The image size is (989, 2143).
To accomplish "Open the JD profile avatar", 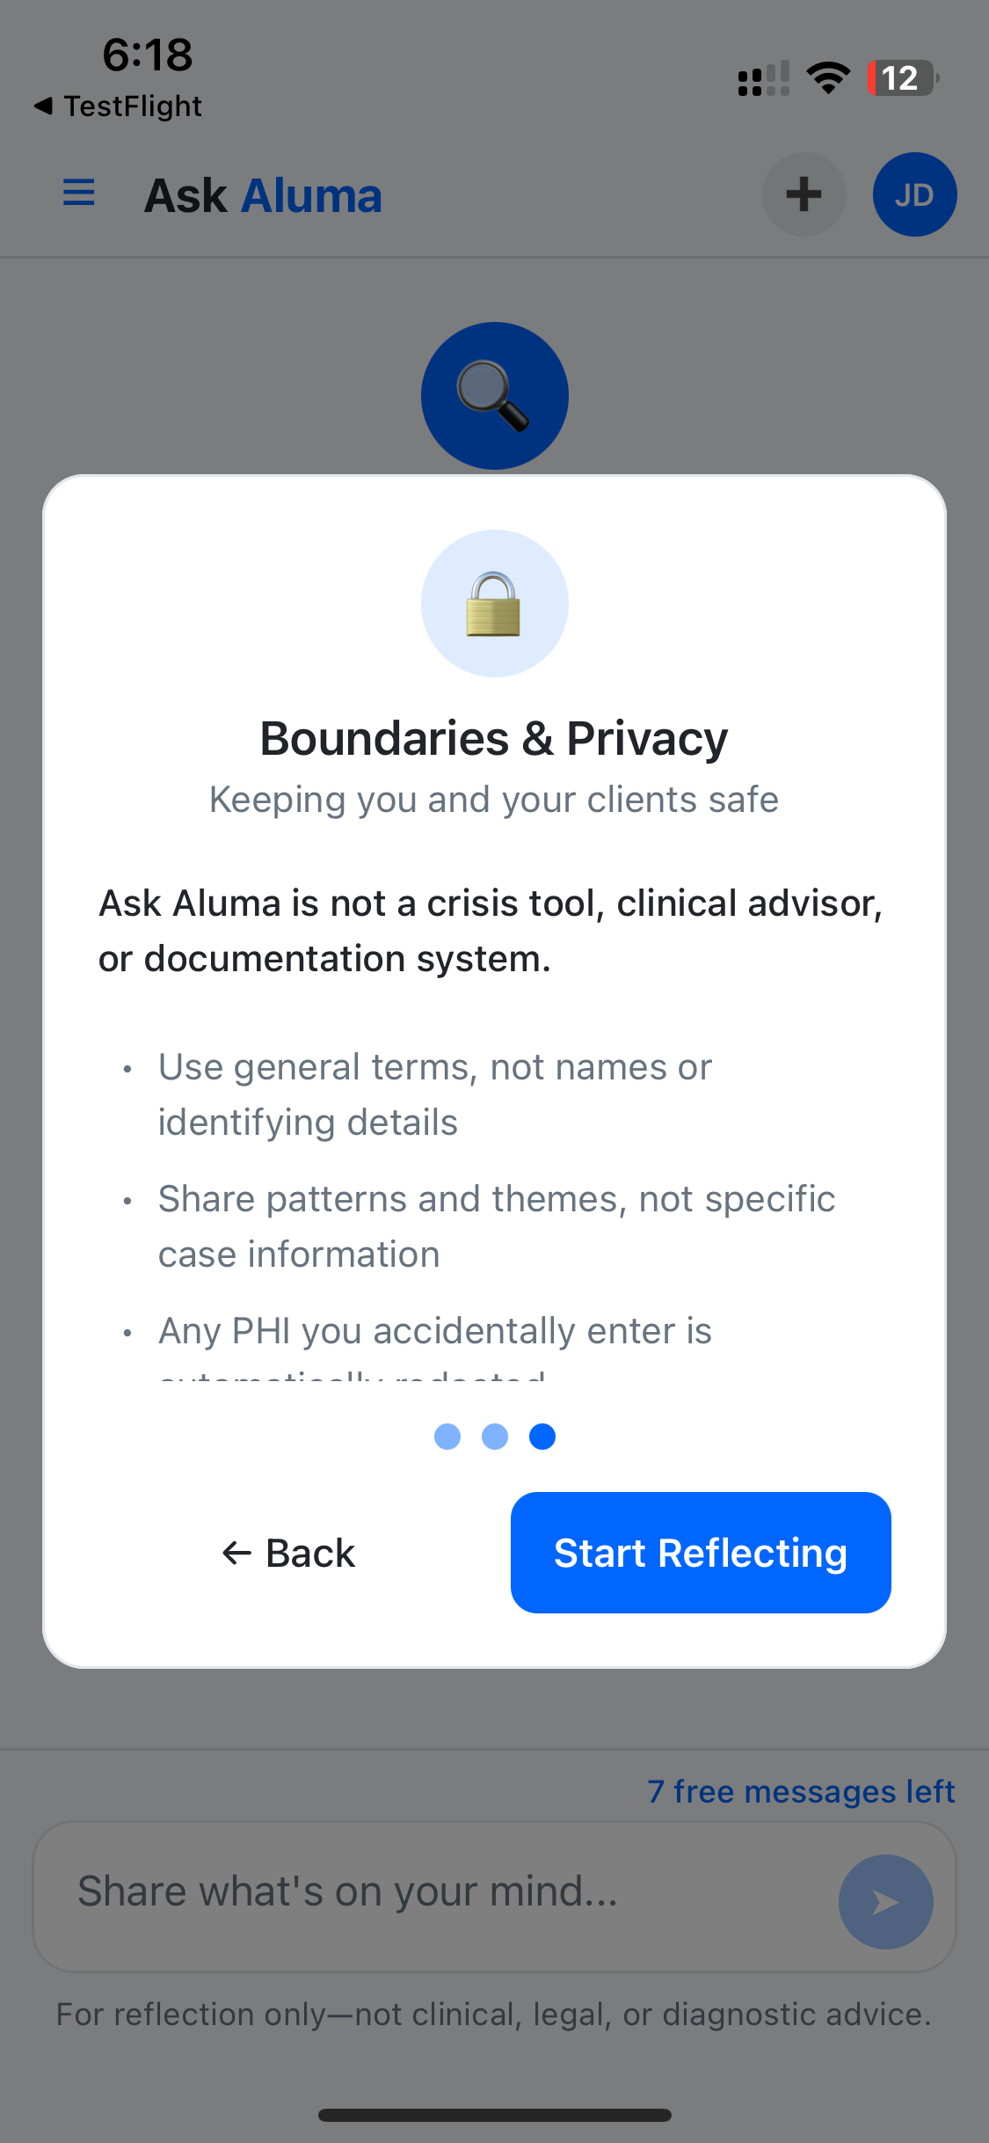I will [914, 194].
